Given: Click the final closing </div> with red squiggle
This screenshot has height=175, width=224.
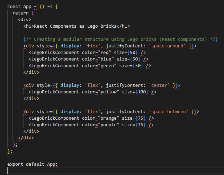Looking at the screenshot, I should click(x=26, y=138).
